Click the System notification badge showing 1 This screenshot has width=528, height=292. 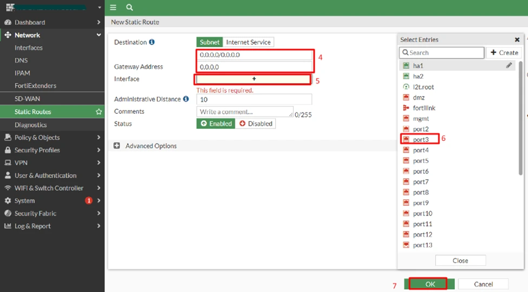click(89, 201)
